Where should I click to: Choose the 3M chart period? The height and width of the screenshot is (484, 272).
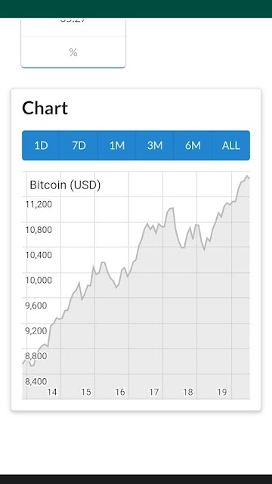click(155, 145)
